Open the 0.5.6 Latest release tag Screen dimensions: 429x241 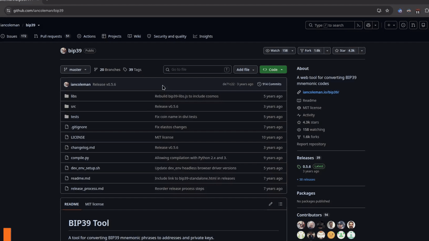point(307,166)
